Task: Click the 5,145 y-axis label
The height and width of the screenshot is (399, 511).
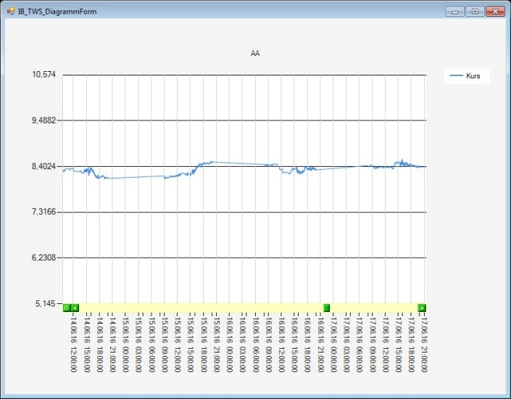Action: [x=45, y=303]
